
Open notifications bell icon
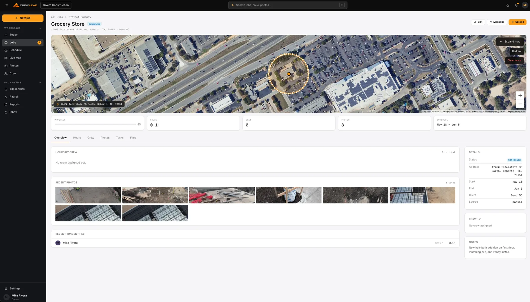click(516, 5)
